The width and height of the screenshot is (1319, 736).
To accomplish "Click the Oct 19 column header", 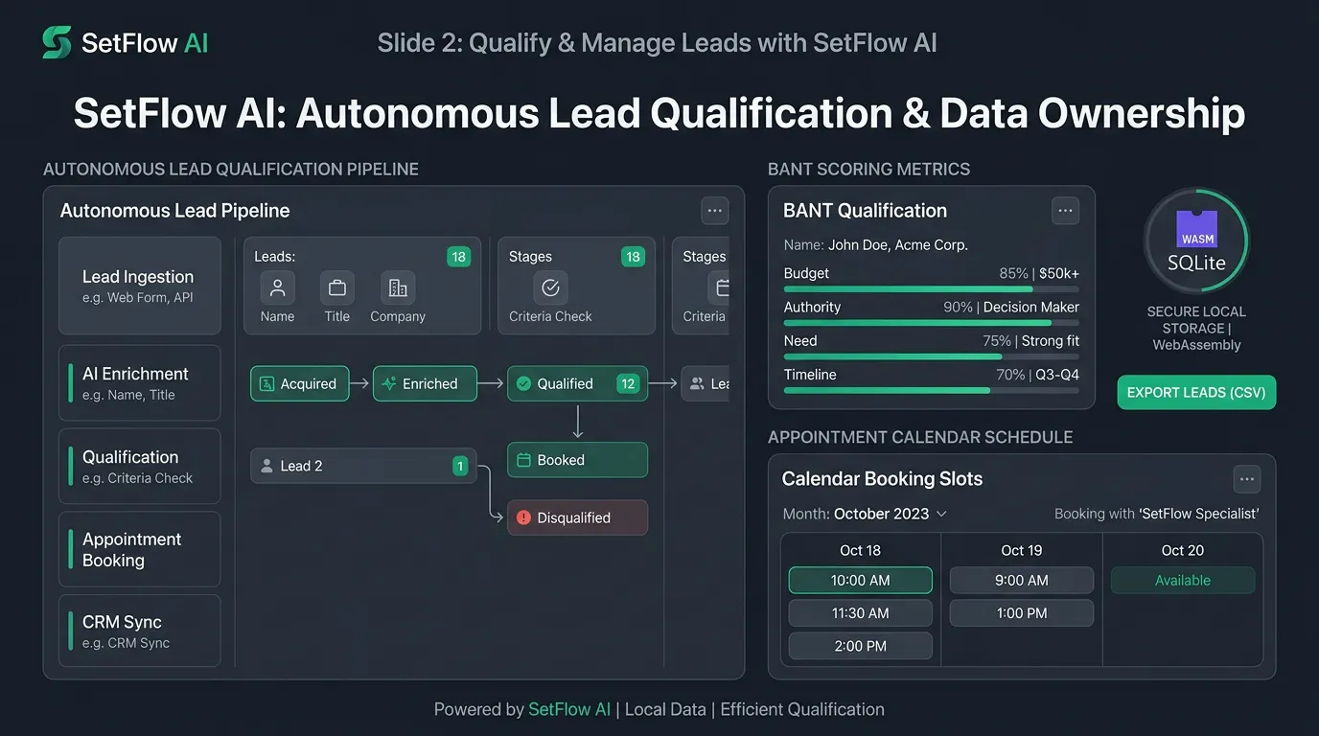I will pyautogui.click(x=1021, y=550).
